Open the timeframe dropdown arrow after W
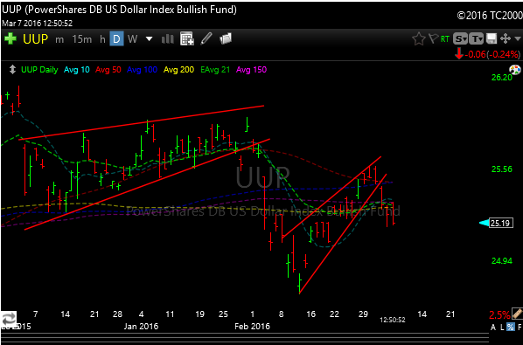Viewport: 523px width, 345px height. pyautogui.click(x=149, y=39)
